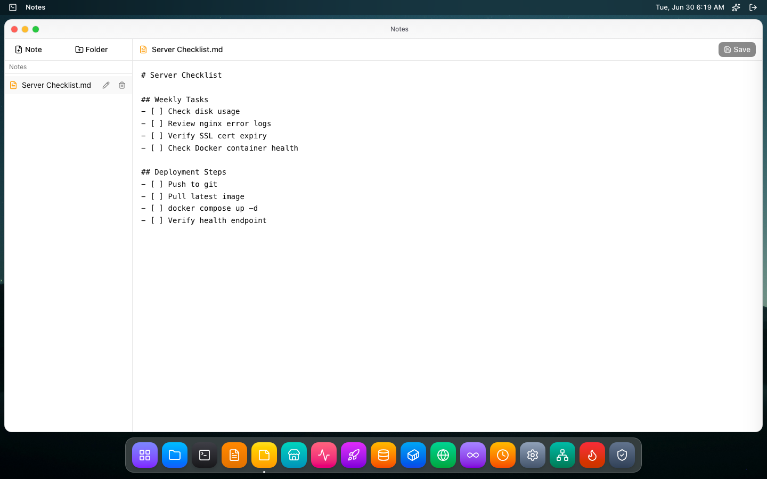Open the shield security app in dock
The image size is (767, 479).
(x=622, y=455)
